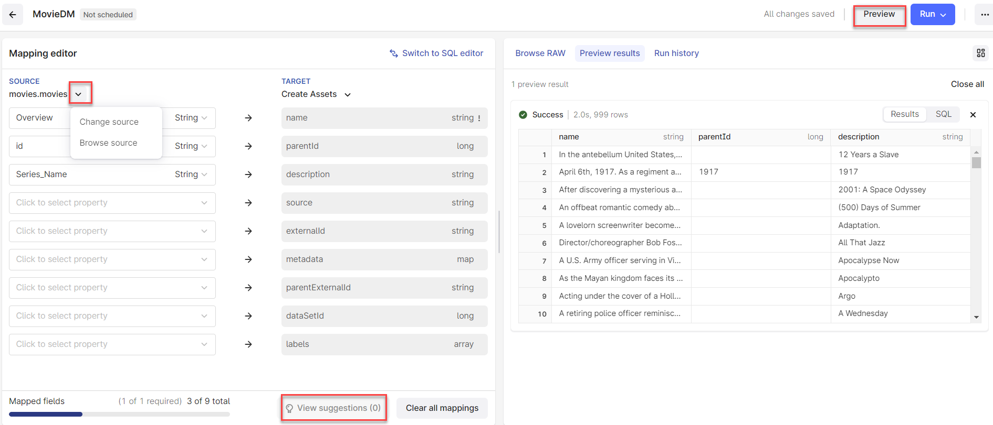Click Clear all mappings button
The image size is (993, 425).
tap(442, 408)
